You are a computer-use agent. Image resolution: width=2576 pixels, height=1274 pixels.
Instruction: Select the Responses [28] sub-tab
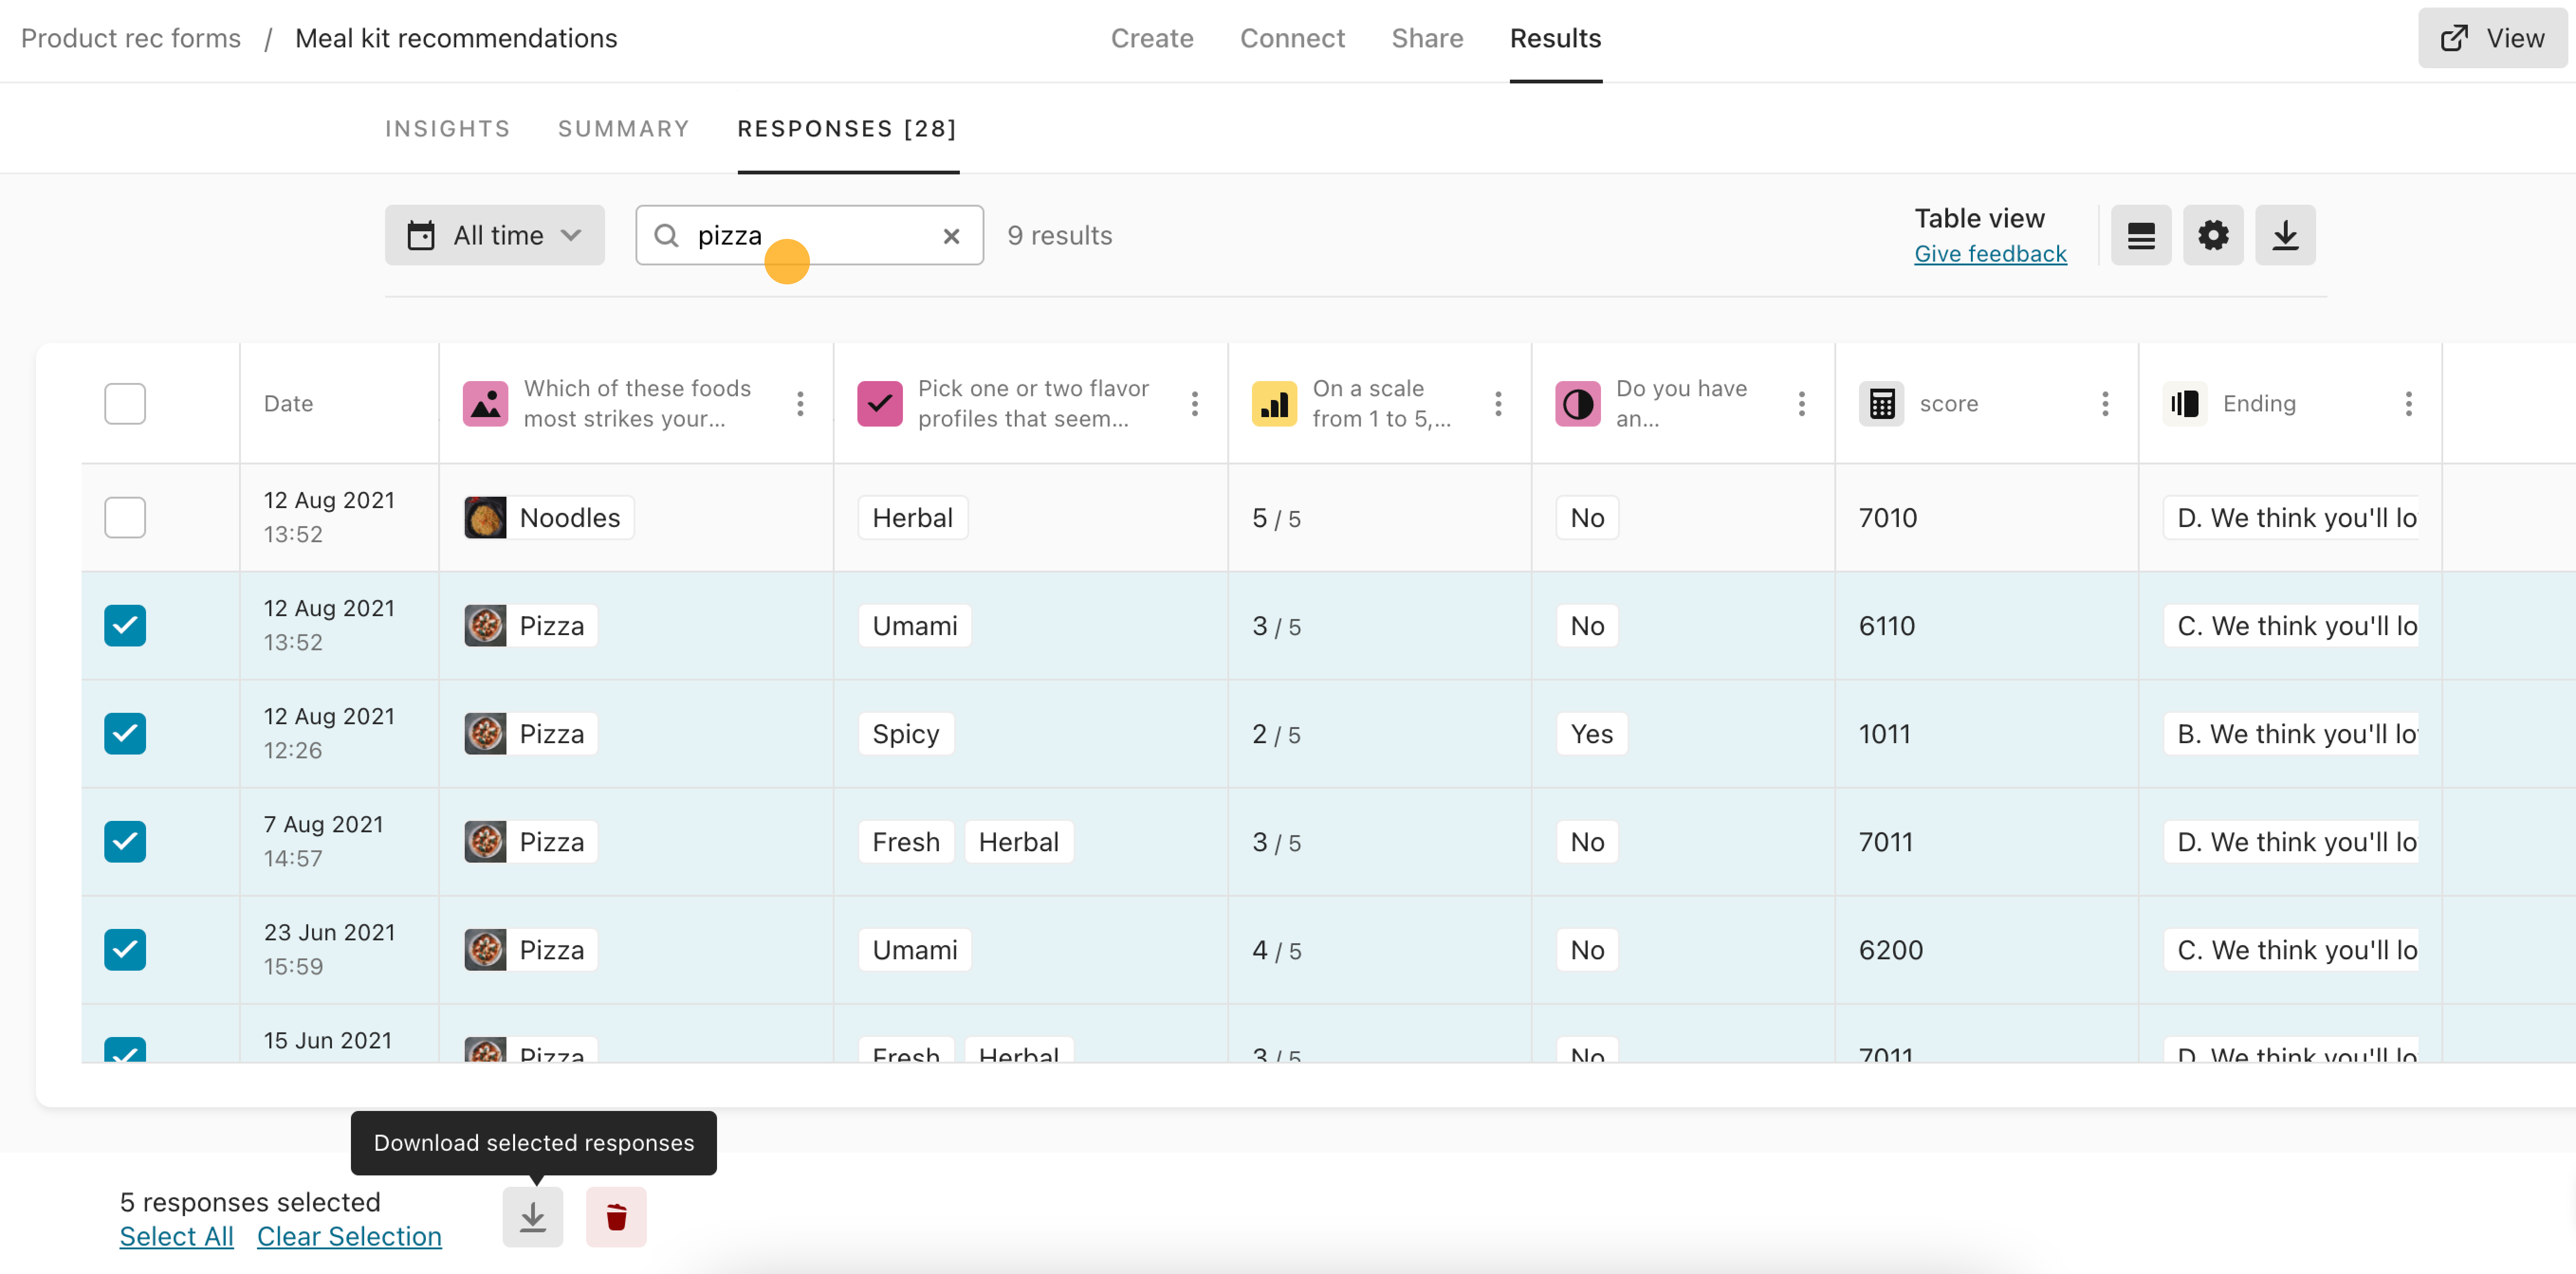point(847,129)
